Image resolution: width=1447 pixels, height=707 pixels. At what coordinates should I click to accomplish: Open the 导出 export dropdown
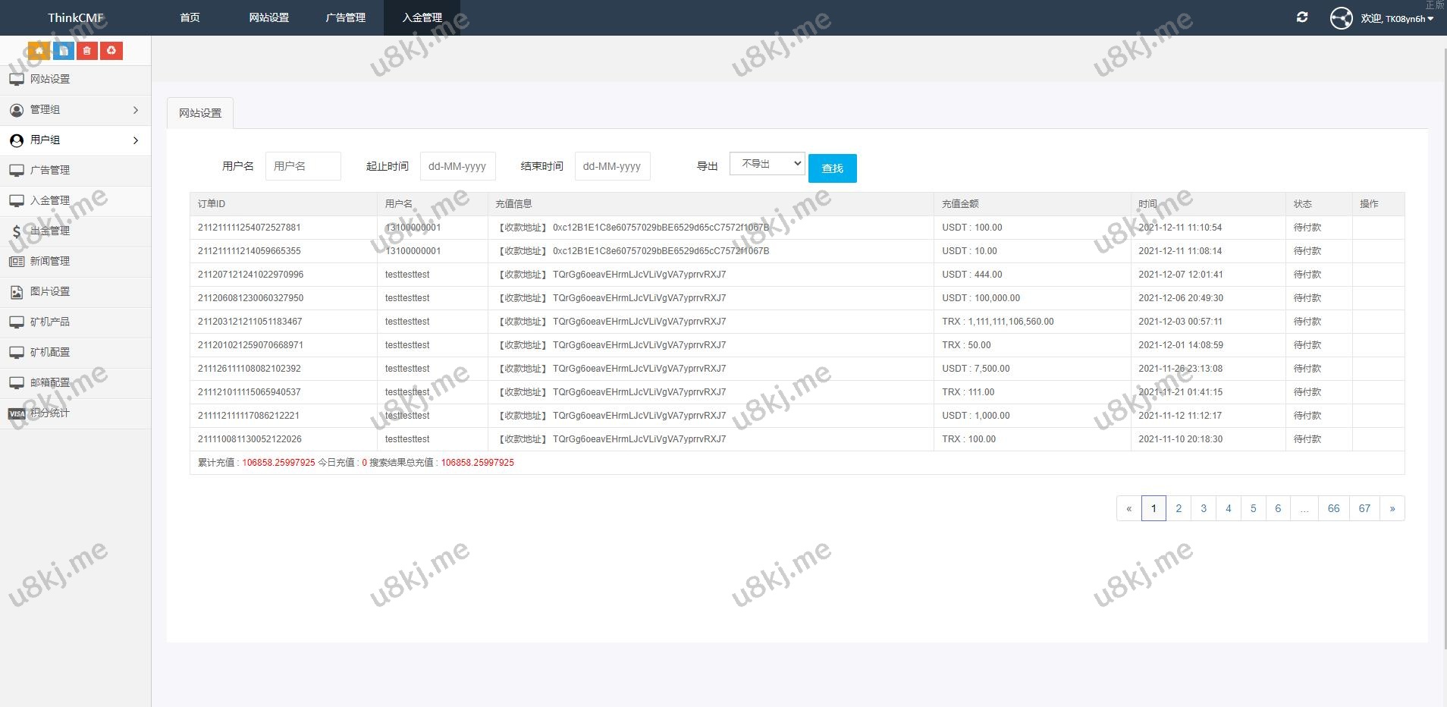click(767, 164)
